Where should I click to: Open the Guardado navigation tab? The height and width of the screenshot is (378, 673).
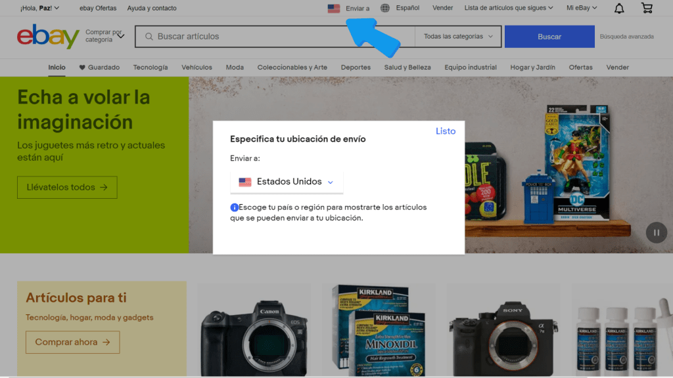100,68
